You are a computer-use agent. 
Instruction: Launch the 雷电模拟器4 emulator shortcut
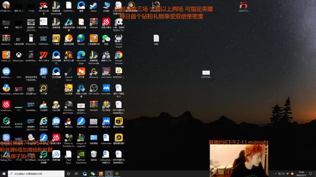119,139
